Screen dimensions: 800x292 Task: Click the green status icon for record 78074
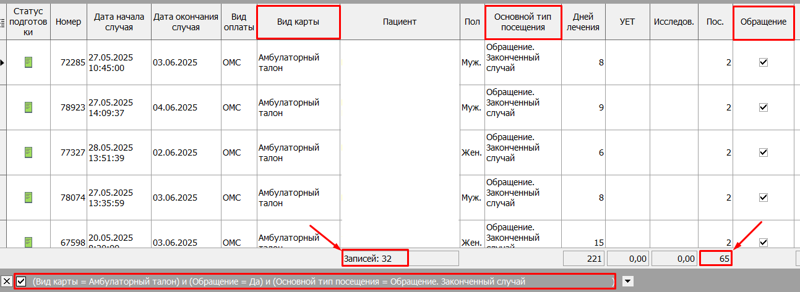point(28,198)
